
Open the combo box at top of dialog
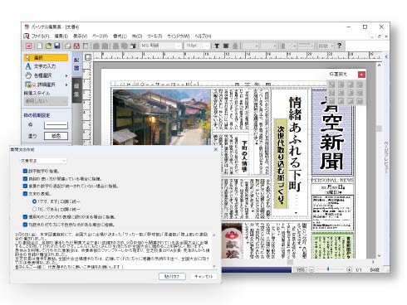43,161
